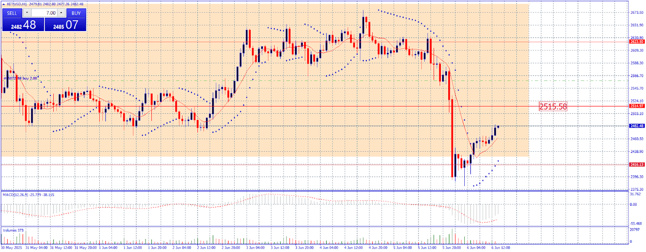Click the 30 May 2025 date label
This screenshot has width=646, height=252.
coord(11,248)
